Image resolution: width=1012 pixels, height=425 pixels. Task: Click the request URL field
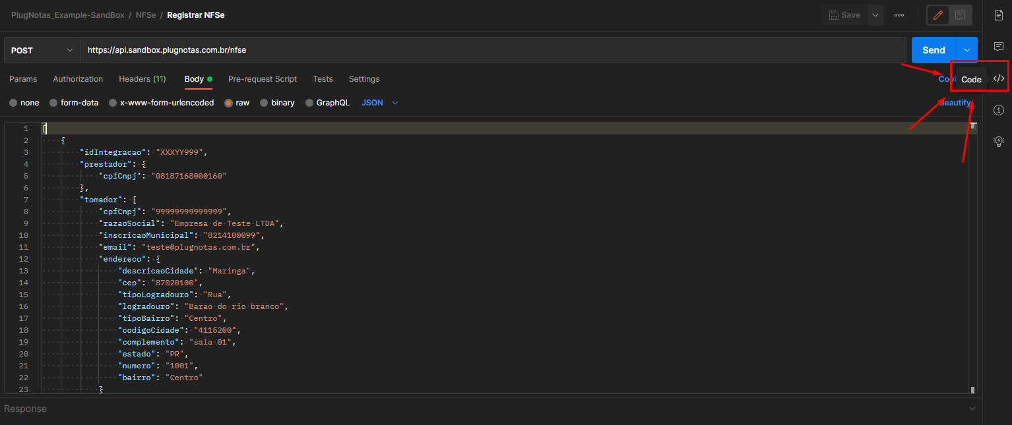[x=493, y=50]
